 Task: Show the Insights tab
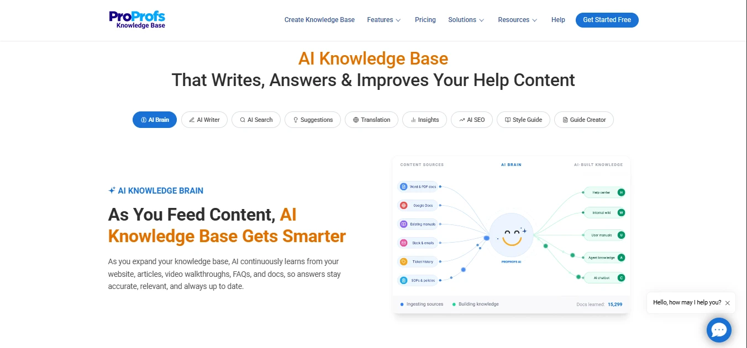[424, 120]
